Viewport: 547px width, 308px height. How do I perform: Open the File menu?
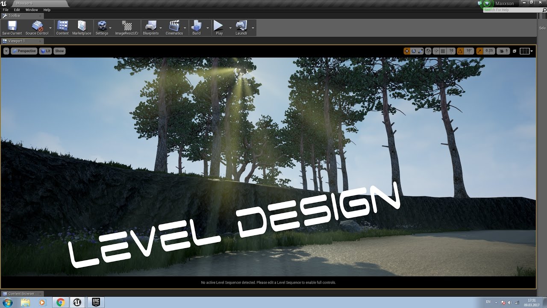point(6,10)
